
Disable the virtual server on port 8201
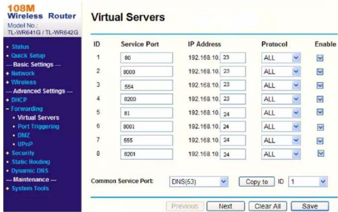point(321,153)
